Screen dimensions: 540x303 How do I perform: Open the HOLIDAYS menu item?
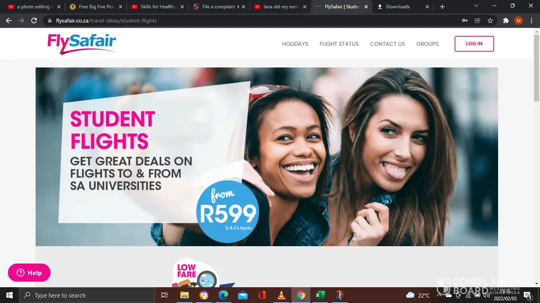(x=295, y=44)
